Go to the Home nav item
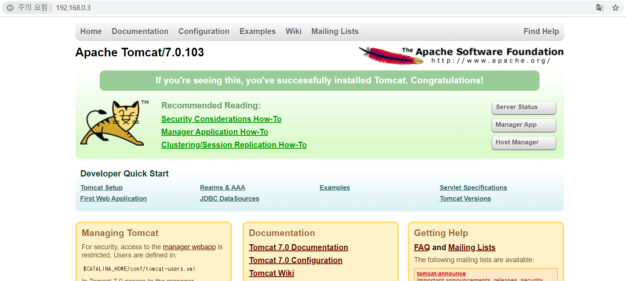Screen dimensions: 626x281 [x=91, y=31]
